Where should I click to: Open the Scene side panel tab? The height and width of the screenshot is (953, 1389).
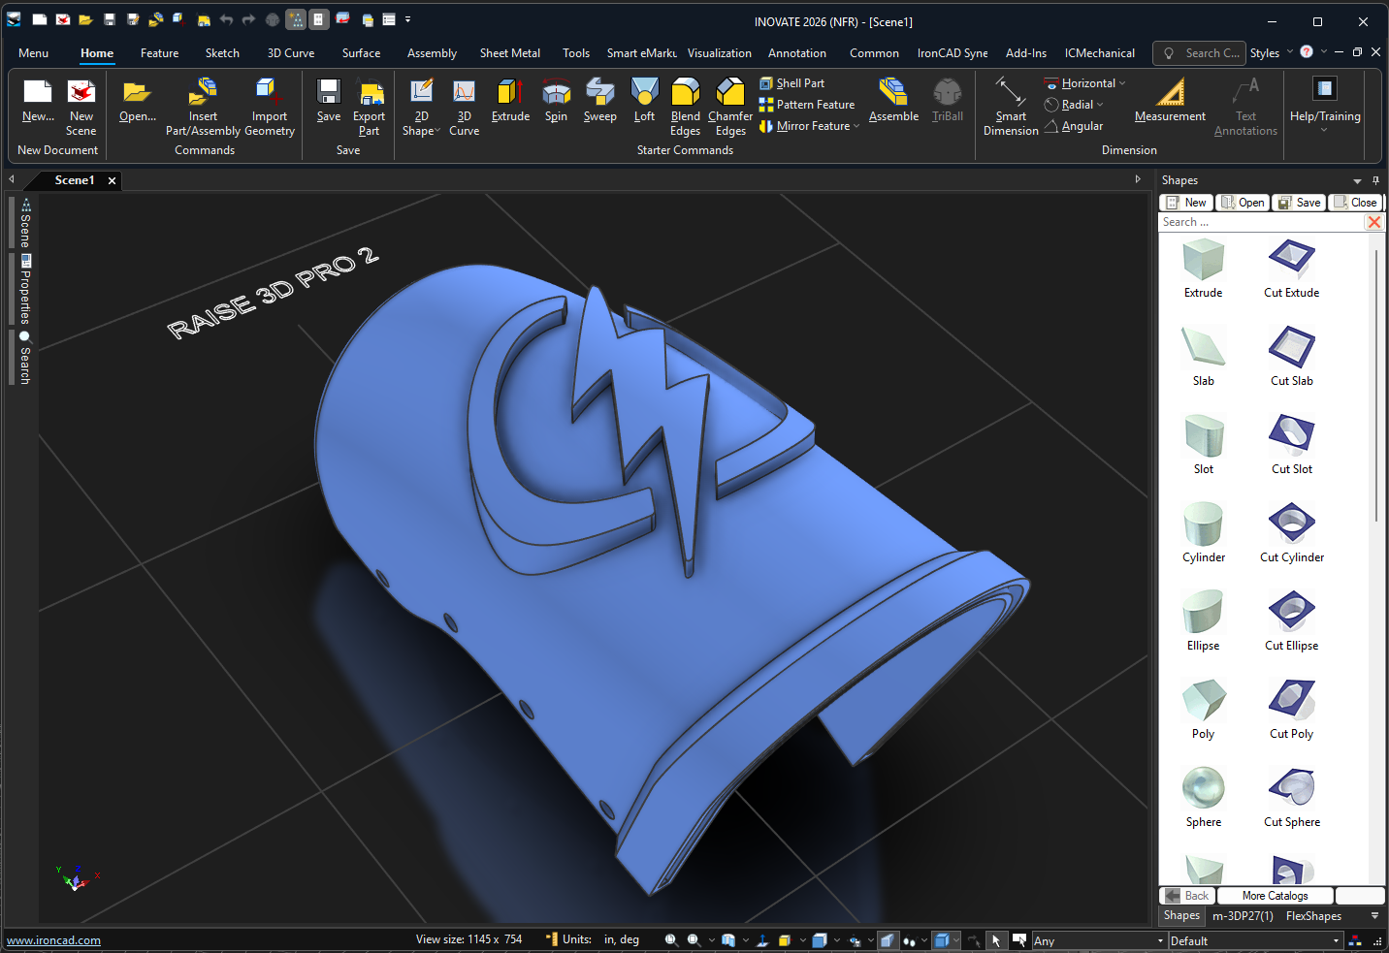point(25,223)
